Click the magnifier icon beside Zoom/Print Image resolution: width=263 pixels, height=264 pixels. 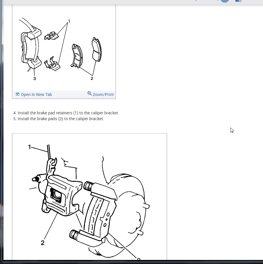(90, 94)
